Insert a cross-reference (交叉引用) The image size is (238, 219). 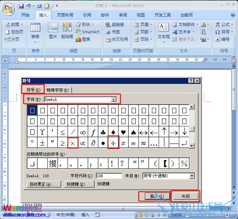[x=117, y=40]
